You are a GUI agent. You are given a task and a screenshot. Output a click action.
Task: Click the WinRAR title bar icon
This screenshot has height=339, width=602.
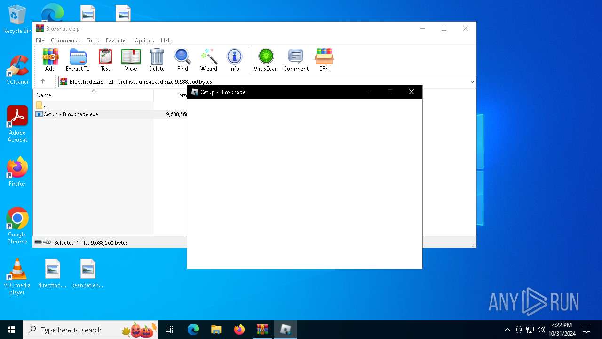(x=40, y=28)
